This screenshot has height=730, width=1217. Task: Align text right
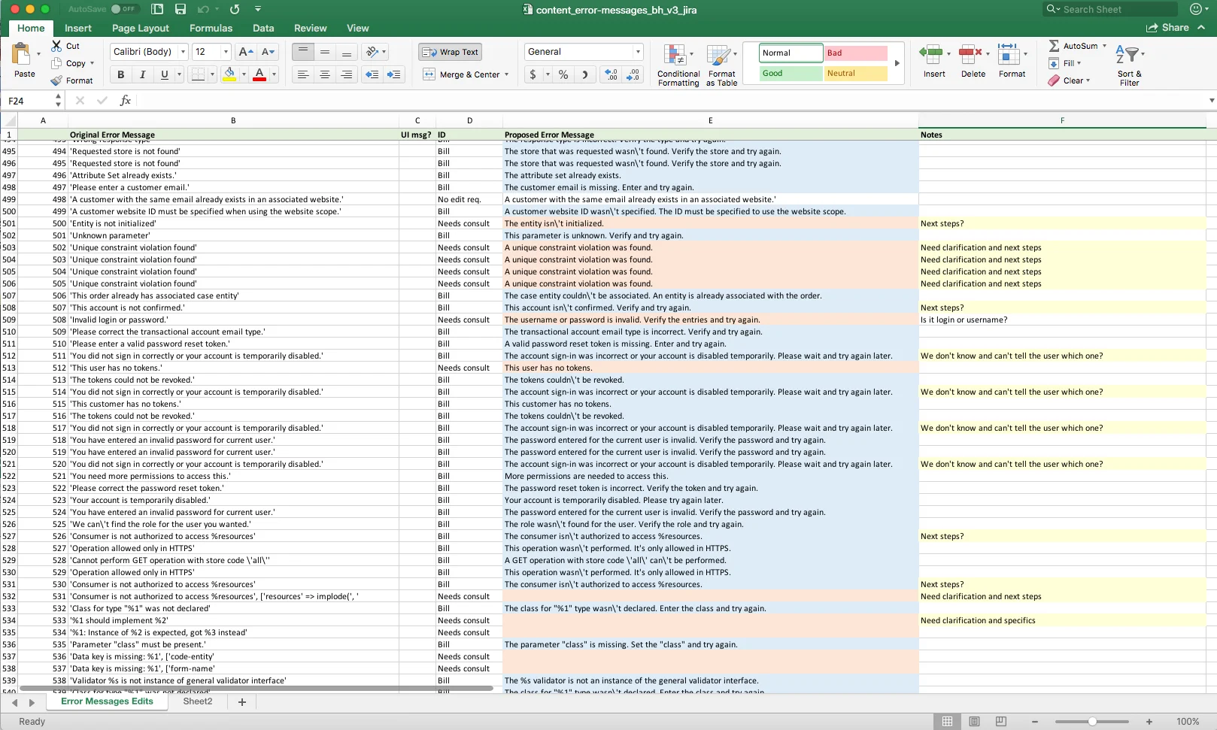347,74
